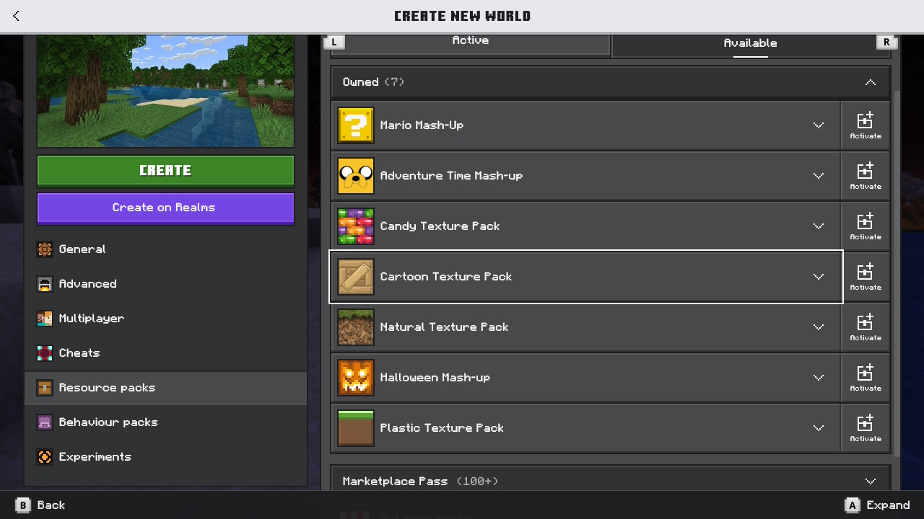The height and width of the screenshot is (519, 924).
Task: Click the Cheats section icon
Action: [45, 353]
